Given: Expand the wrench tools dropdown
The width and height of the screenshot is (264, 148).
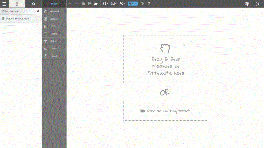Looking at the screenshot, I should 122,4.
